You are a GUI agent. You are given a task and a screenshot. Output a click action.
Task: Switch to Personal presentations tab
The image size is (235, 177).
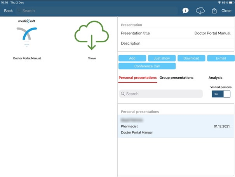138,78
